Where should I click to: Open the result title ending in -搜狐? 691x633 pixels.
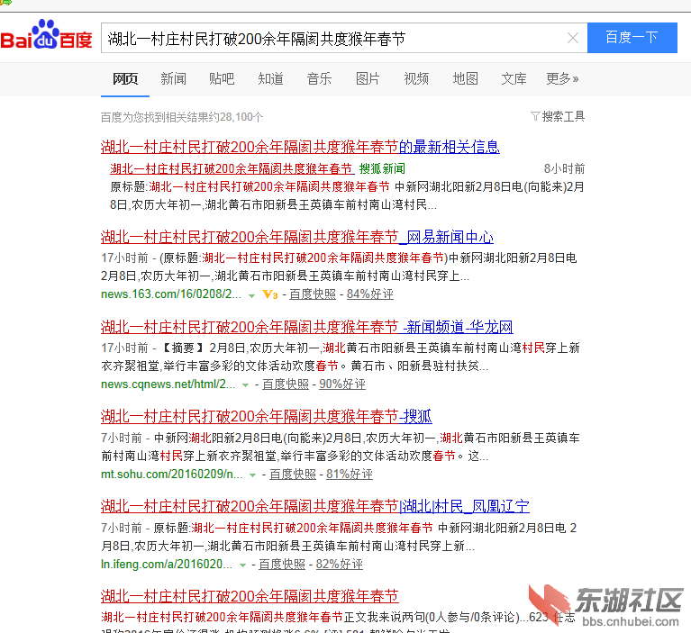point(266,416)
